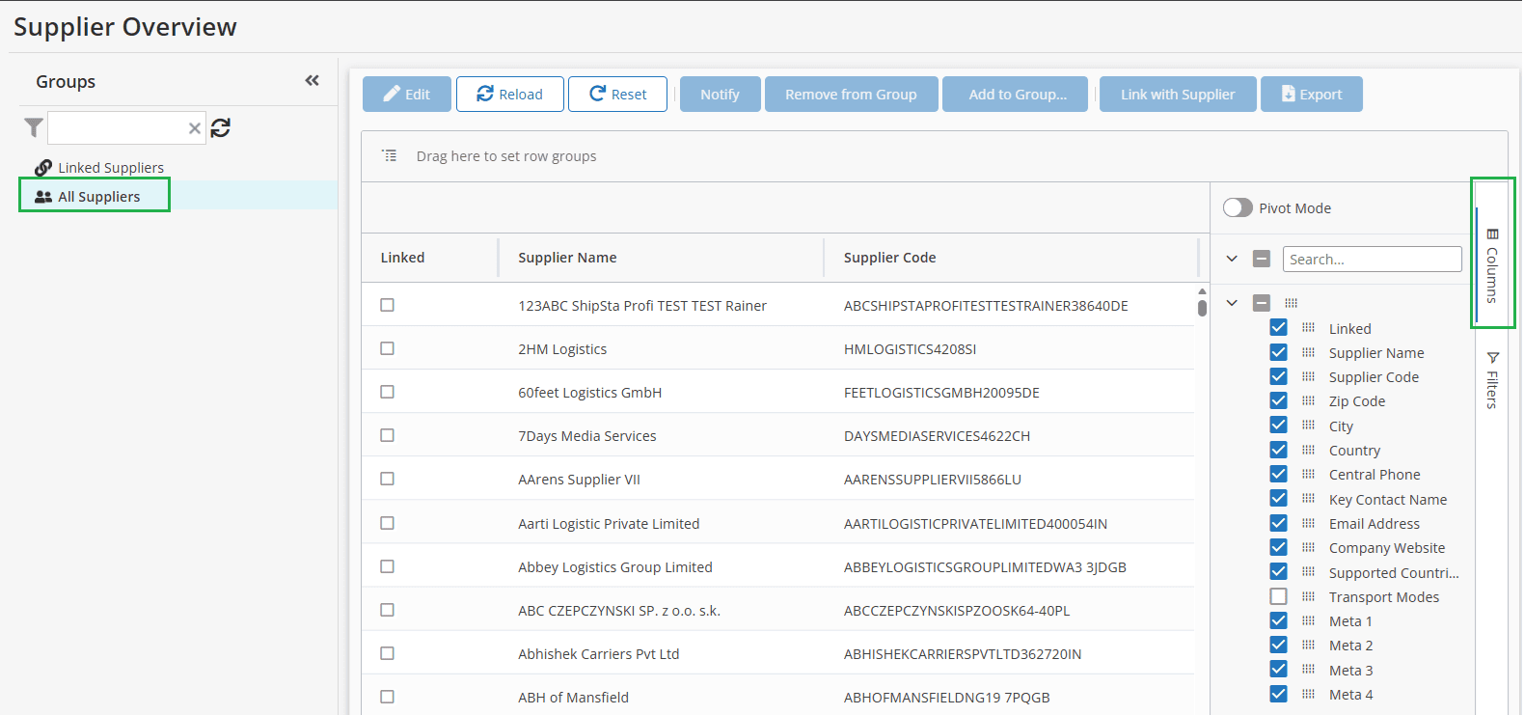Click the Reload button

click(509, 95)
